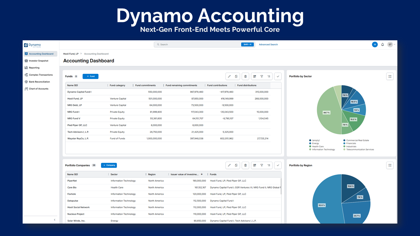This screenshot has height=236, width=420.
Task: Click the trash delete icon above the Funds table
Action: coord(245,76)
